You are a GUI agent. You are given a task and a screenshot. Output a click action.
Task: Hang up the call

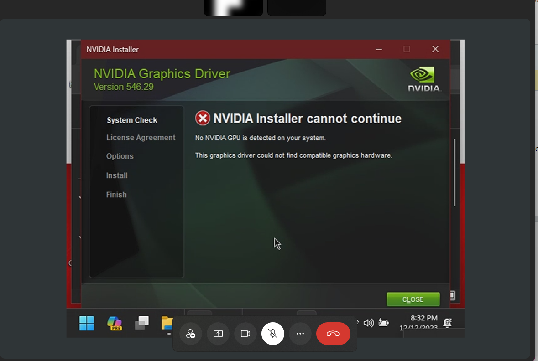pos(333,334)
